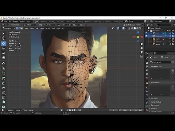
Task: Select the Cursor tool in left toolbar
Action: coord(4,38)
